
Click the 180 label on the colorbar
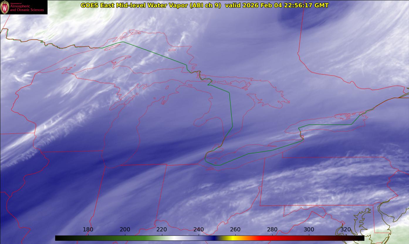tap(88, 230)
